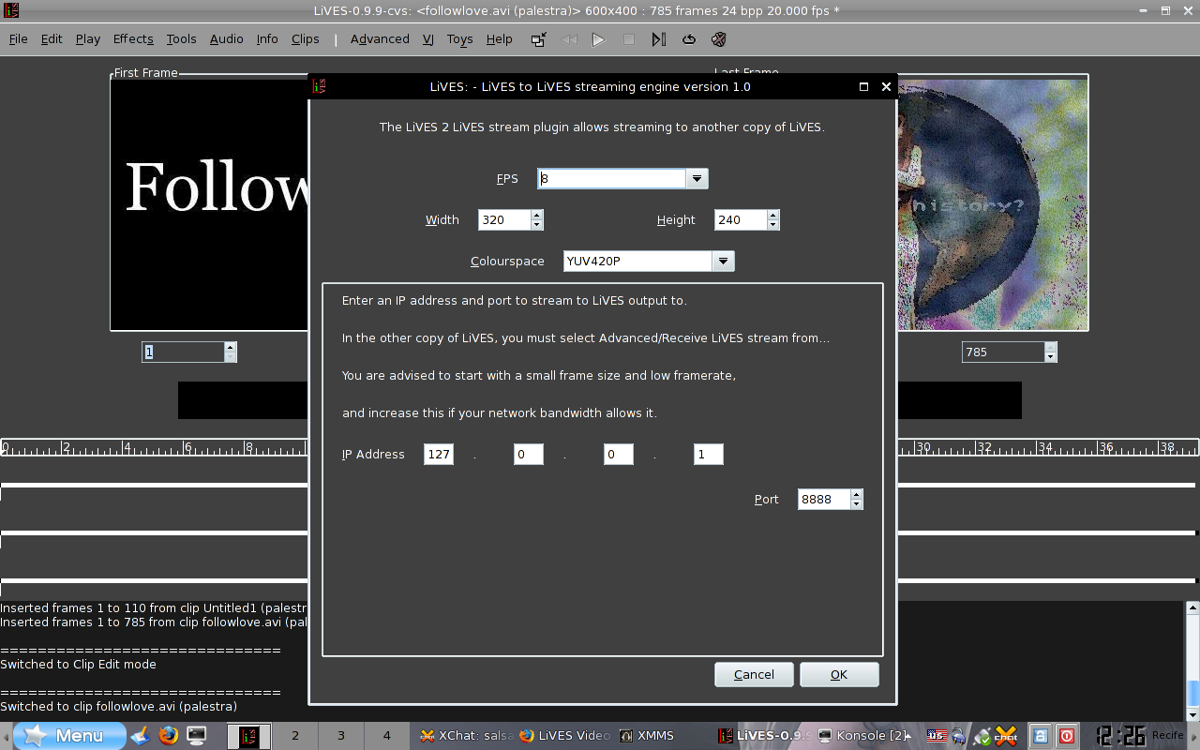The width and height of the screenshot is (1200, 750).
Task: Start playback with the play icon
Action: point(598,39)
